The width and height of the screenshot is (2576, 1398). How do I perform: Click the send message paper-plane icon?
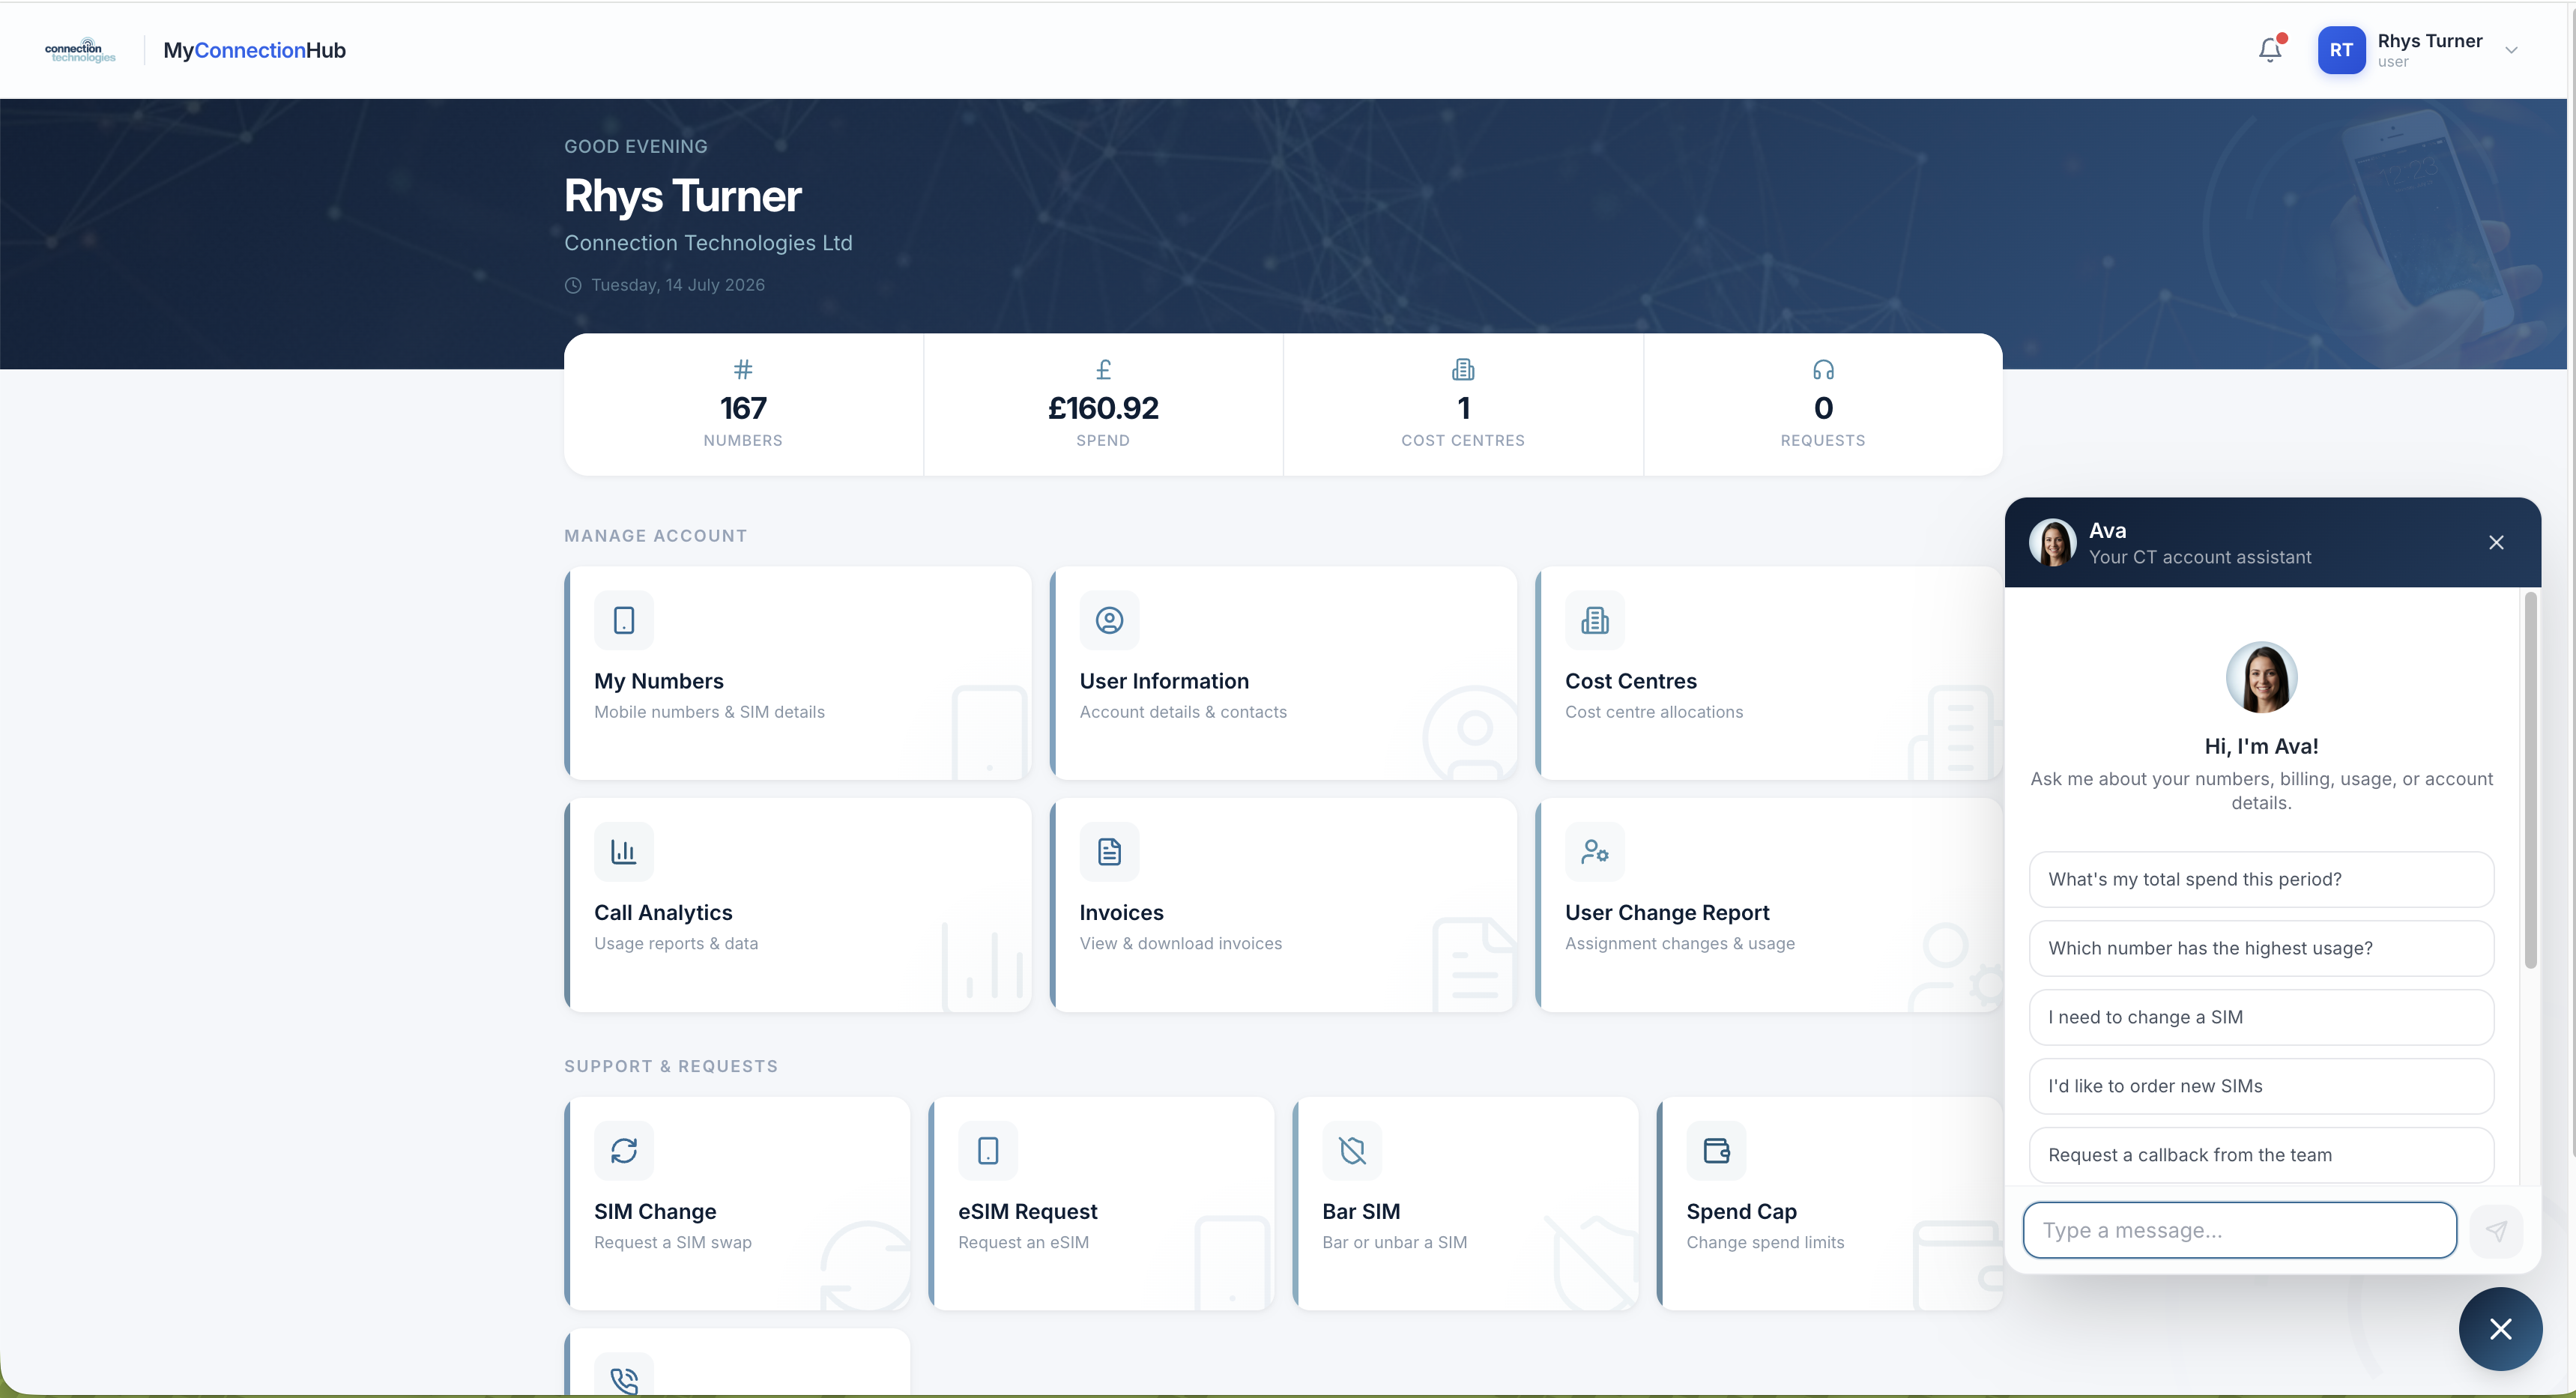2496,1230
